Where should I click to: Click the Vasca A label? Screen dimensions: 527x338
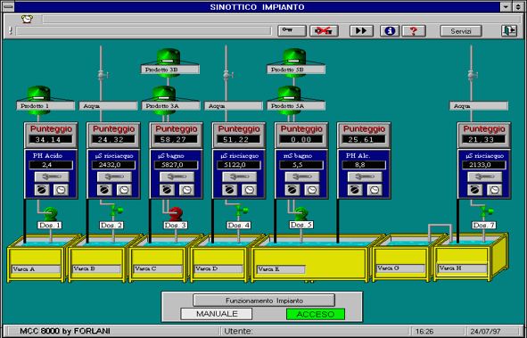pyautogui.click(x=36, y=268)
